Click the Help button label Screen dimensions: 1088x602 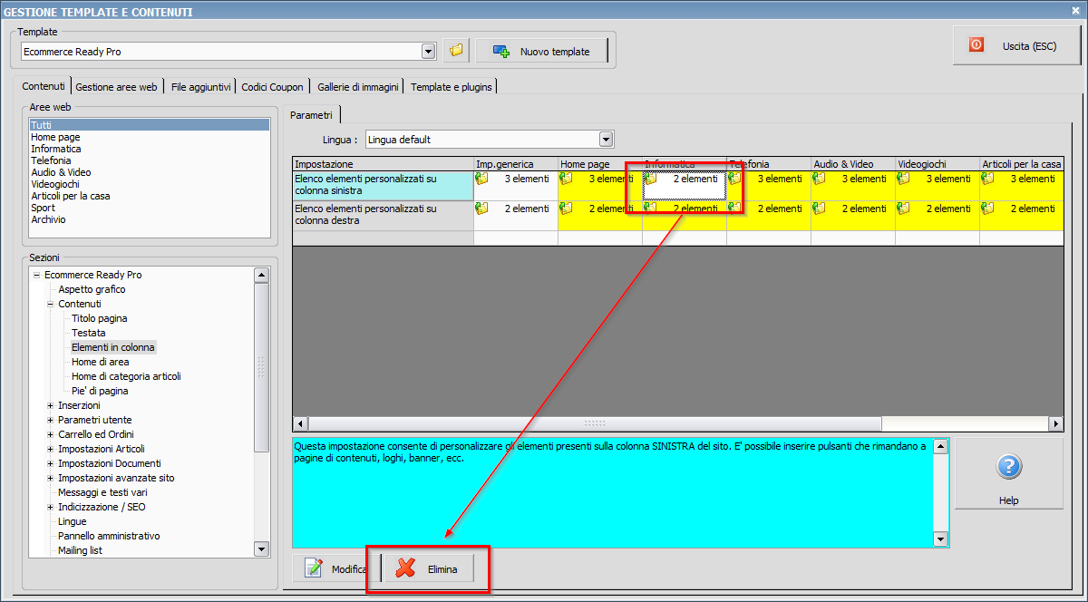tap(1009, 500)
